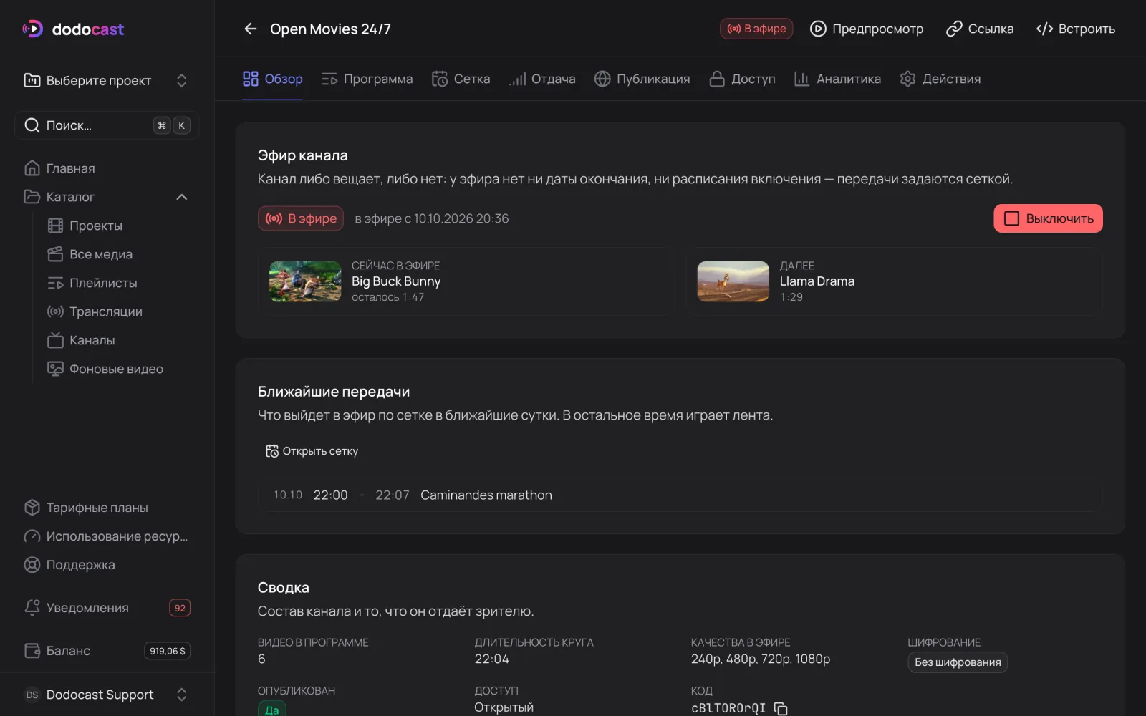Collapse the Каталог section chevron
Screen dimensions: 1146x716
pyautogui.click(x=182, y=197)
